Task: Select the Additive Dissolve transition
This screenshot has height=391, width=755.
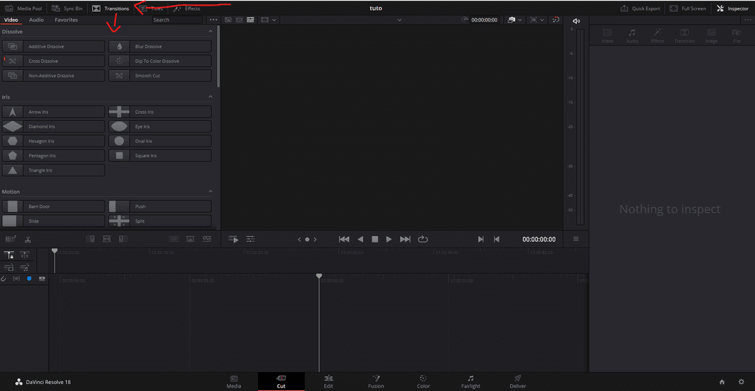Action: click(x=53, y=46)
